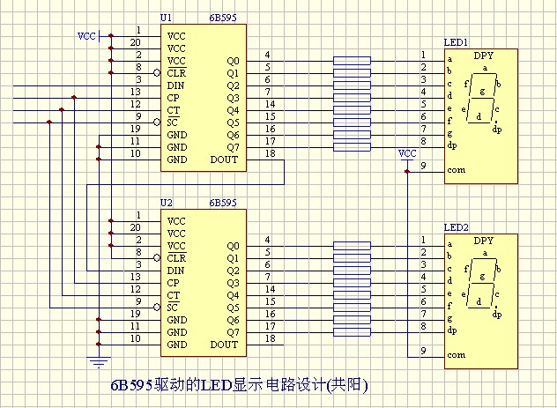Viewport: 557px width, 408px height.
Task: Select the LED1 designator label
Action: [457, 42]
